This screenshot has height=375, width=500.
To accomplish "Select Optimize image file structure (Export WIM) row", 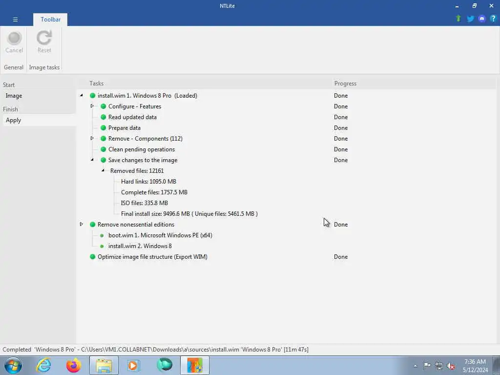I will [152, 257].
